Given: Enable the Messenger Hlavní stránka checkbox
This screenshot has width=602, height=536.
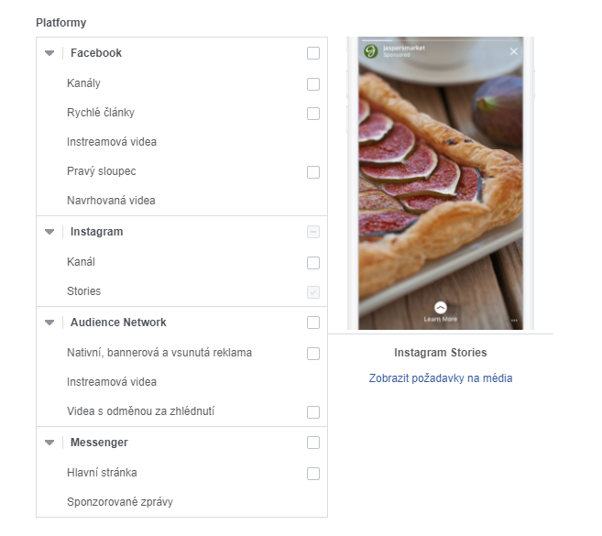Looking at the screenshot, I should click(x=313, y=474).
